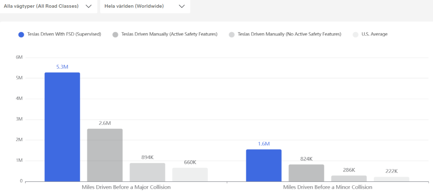Click the 222K U.S. Average bar
Screen dimensions: 433x192
[391, 179]
